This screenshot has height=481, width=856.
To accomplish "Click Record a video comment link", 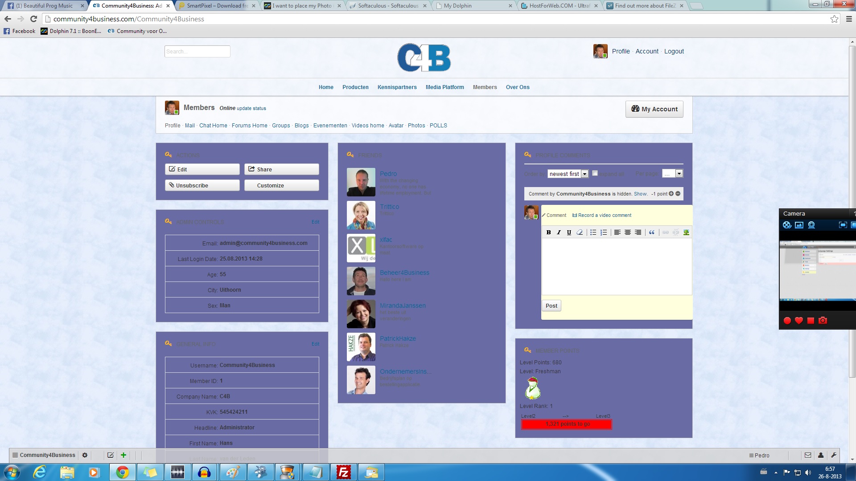I will (x=605, y=215).
